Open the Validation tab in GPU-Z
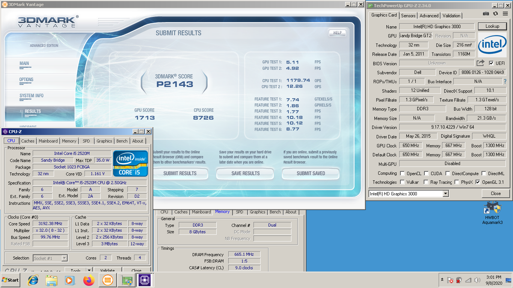513x288 pixels. (x=451, y=16)
